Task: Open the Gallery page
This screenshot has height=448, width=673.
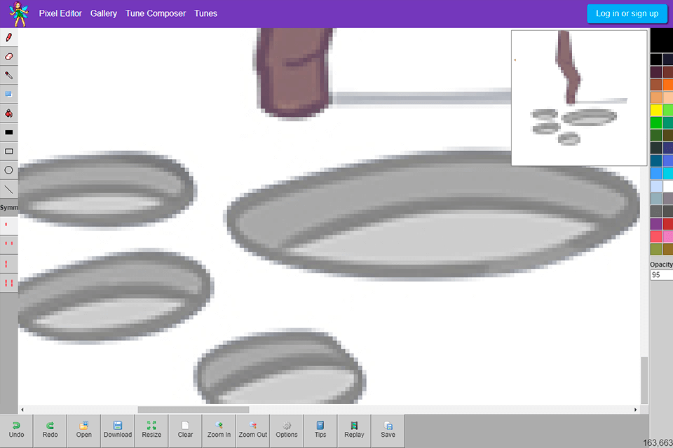Action: tap(104, 13)
